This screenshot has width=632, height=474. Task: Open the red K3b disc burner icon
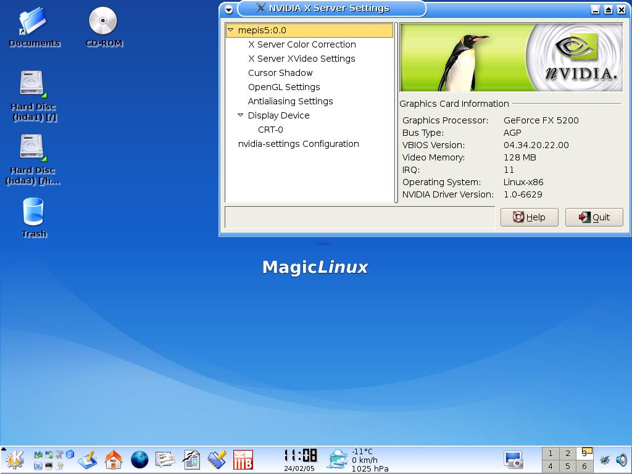tap(243, 459)
